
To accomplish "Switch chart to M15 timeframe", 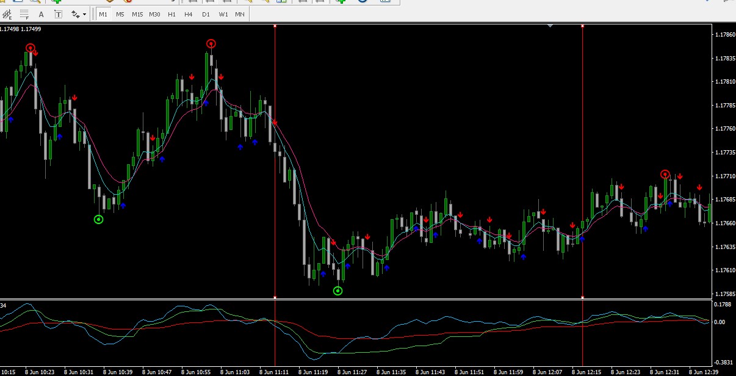I will (137, 13).
